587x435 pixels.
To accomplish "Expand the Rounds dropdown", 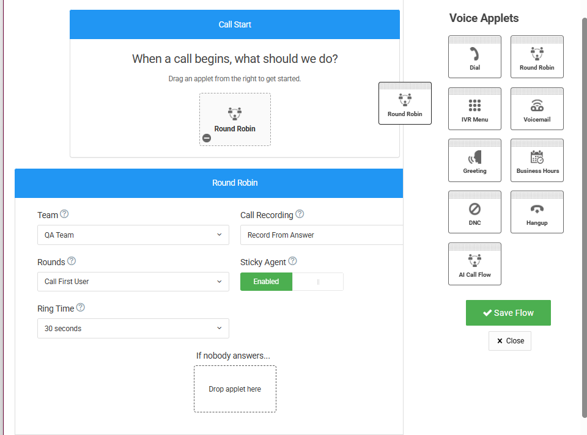I will point(133,282).
